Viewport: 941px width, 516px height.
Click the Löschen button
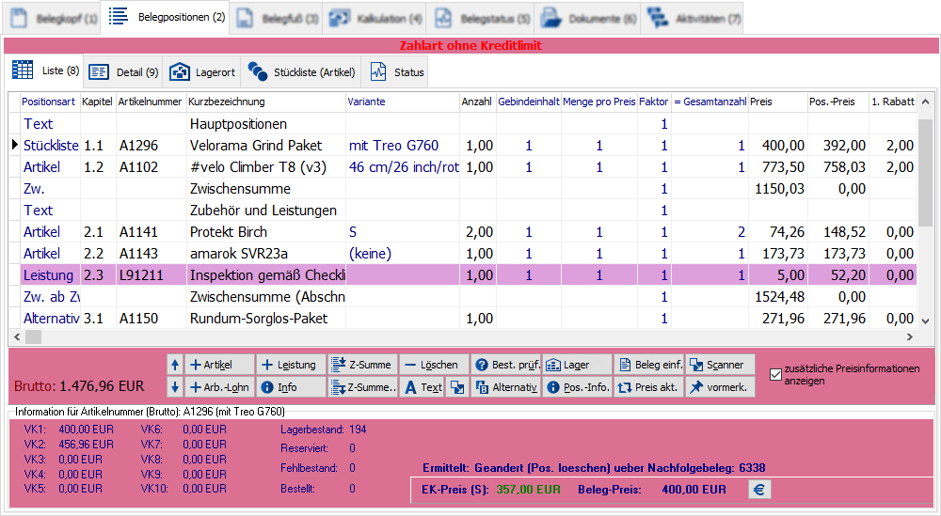tap(434, 365)
